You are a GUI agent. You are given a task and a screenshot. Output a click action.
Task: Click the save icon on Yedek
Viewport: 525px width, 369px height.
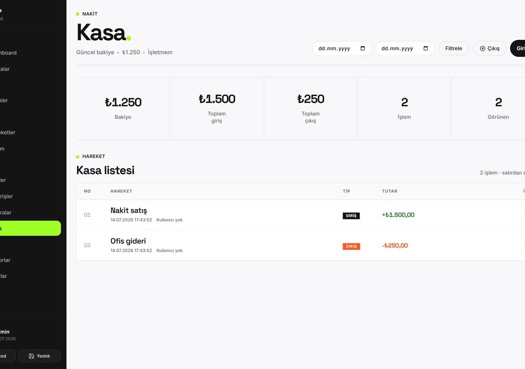(x=31, y=356)
